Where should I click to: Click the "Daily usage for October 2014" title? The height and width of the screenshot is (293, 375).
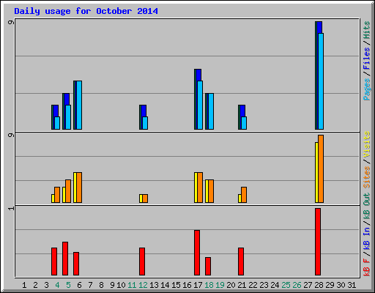[86, 11]
